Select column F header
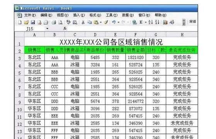The width and height of the screenshot is (216, 139). pyautogui.click(x=136, y=34)
